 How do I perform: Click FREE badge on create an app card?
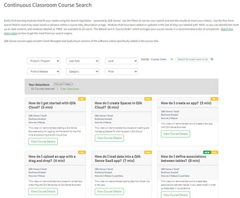pos(214,99)
